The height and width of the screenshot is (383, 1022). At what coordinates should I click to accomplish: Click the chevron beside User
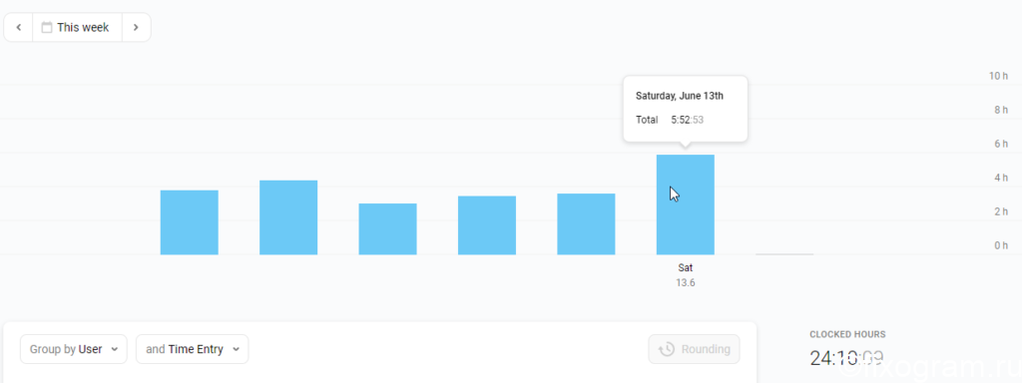point(115,350)
